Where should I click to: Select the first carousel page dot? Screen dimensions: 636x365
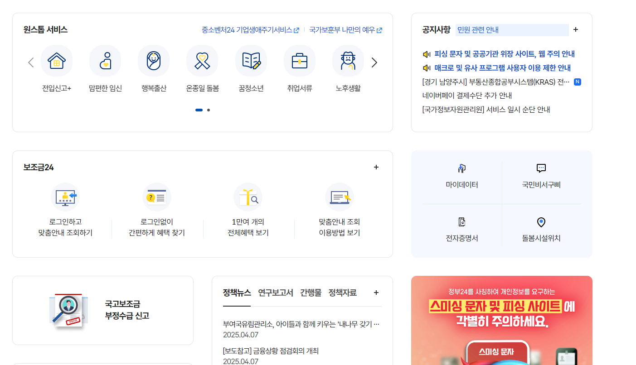click(x=199, y=110)
